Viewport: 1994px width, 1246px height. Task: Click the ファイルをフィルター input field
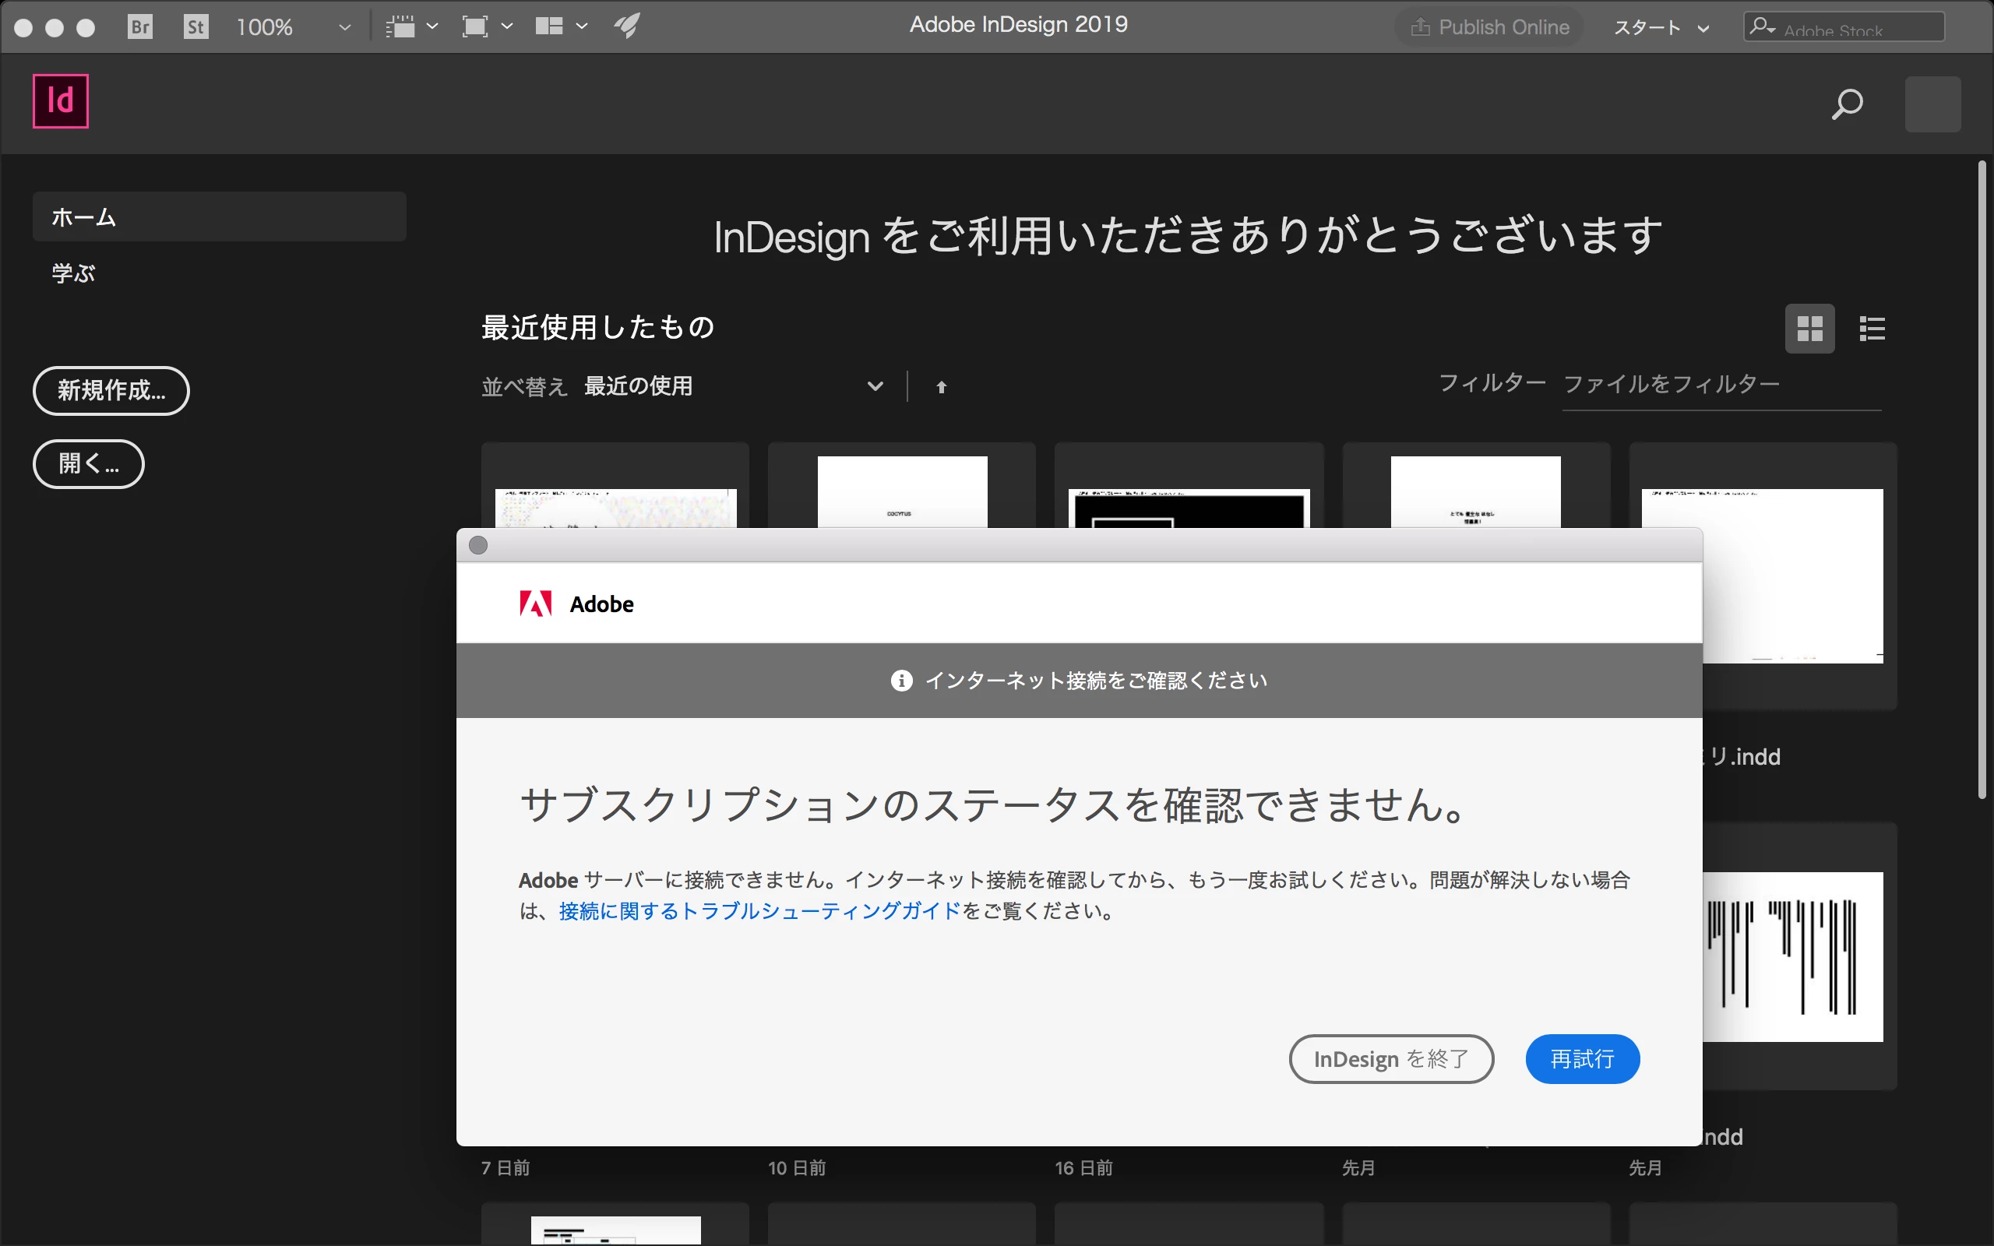pyautogui.click(x=1721, y=385)
